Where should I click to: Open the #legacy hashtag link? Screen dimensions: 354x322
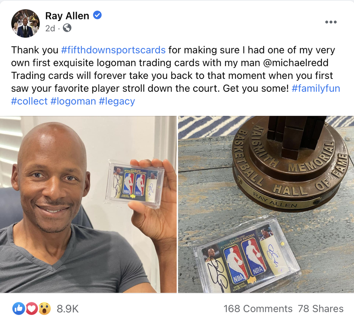coord(117,101)
